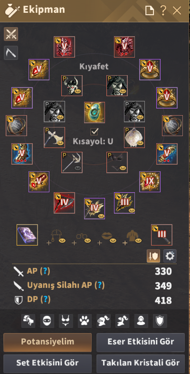This screenshot has height=374, width=190.
Task: Toggle the checkbox above Kısayol: U
Action: (x=94, y=131)
